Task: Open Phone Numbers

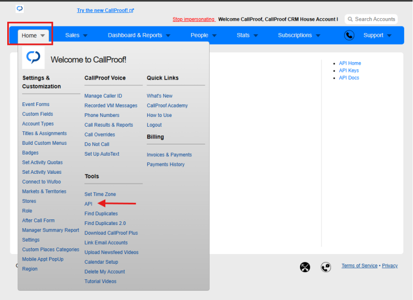Action: pos(102,115)
